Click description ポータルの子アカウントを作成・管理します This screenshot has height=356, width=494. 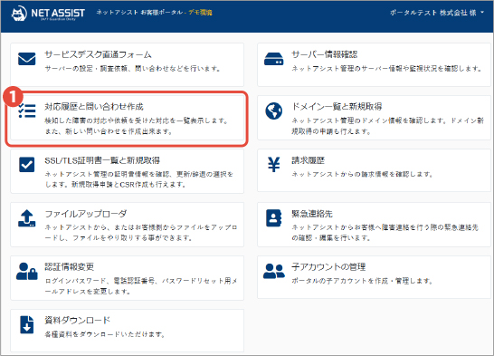click(x=362, y=281)
